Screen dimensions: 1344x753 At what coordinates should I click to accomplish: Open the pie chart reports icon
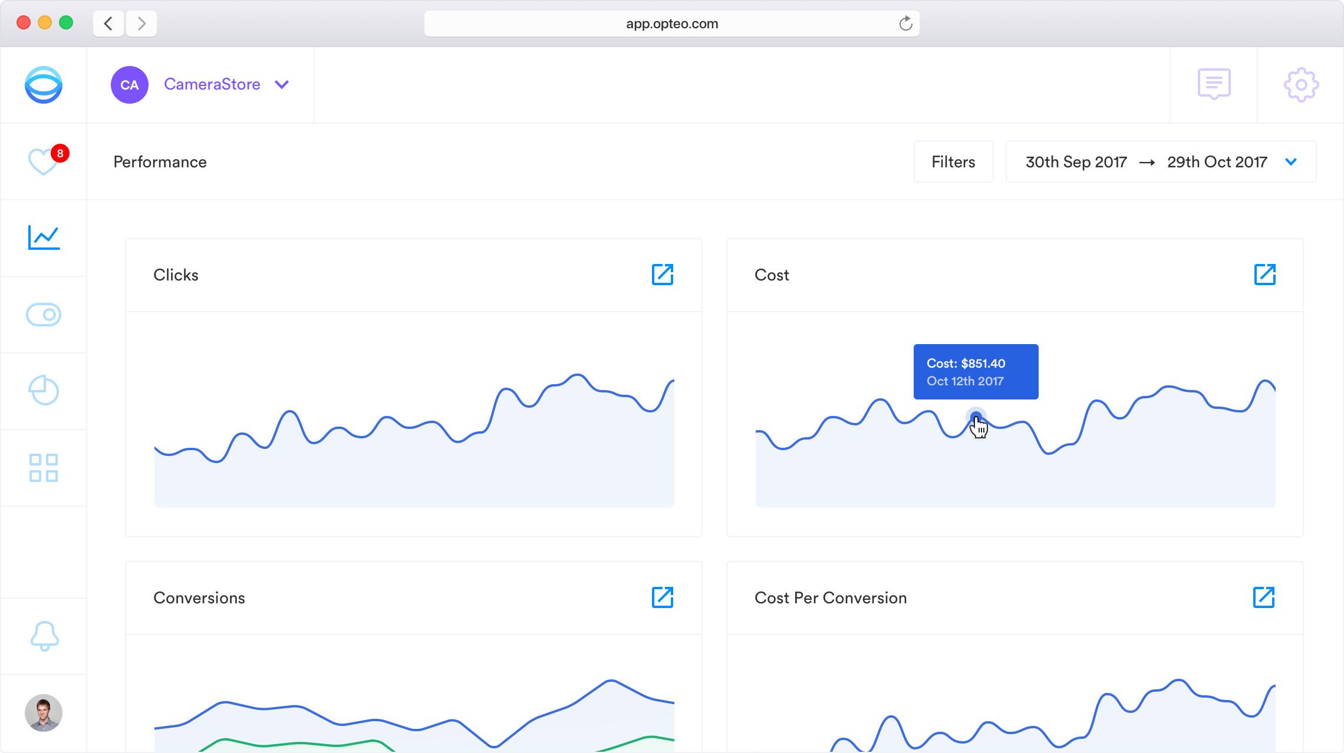coord(44,391)
